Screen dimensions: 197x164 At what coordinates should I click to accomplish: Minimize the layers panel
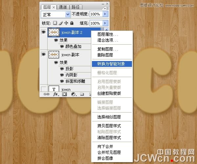[103, 4]
